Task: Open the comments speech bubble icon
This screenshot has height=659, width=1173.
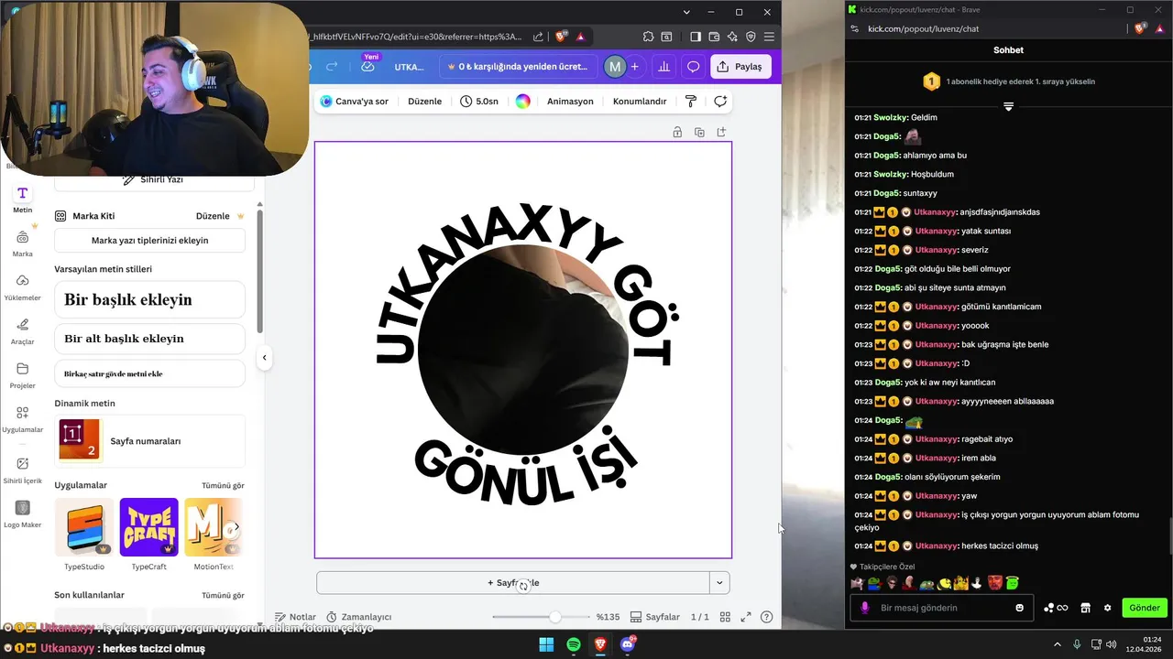Action: coord(694,67)
